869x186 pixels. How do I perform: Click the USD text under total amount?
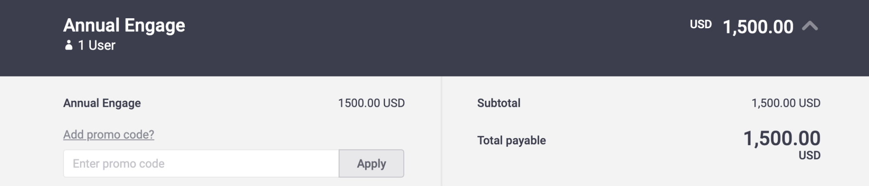(809, 155)
